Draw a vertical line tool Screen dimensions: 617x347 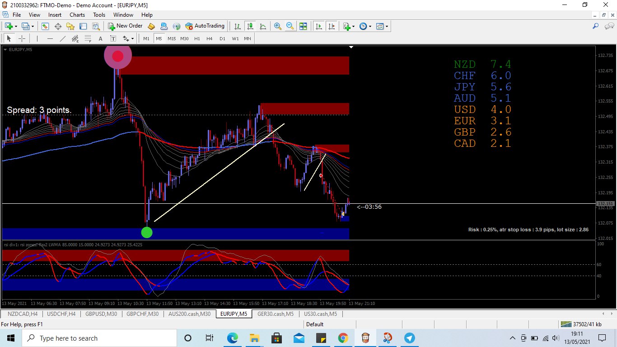37,38
